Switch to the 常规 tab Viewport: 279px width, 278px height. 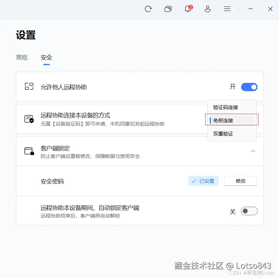[x=21, y=57]
